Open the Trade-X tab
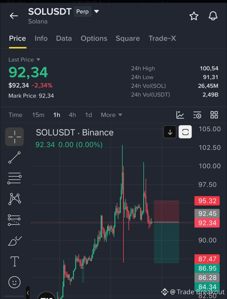227x299 pixels. (162, 39)
